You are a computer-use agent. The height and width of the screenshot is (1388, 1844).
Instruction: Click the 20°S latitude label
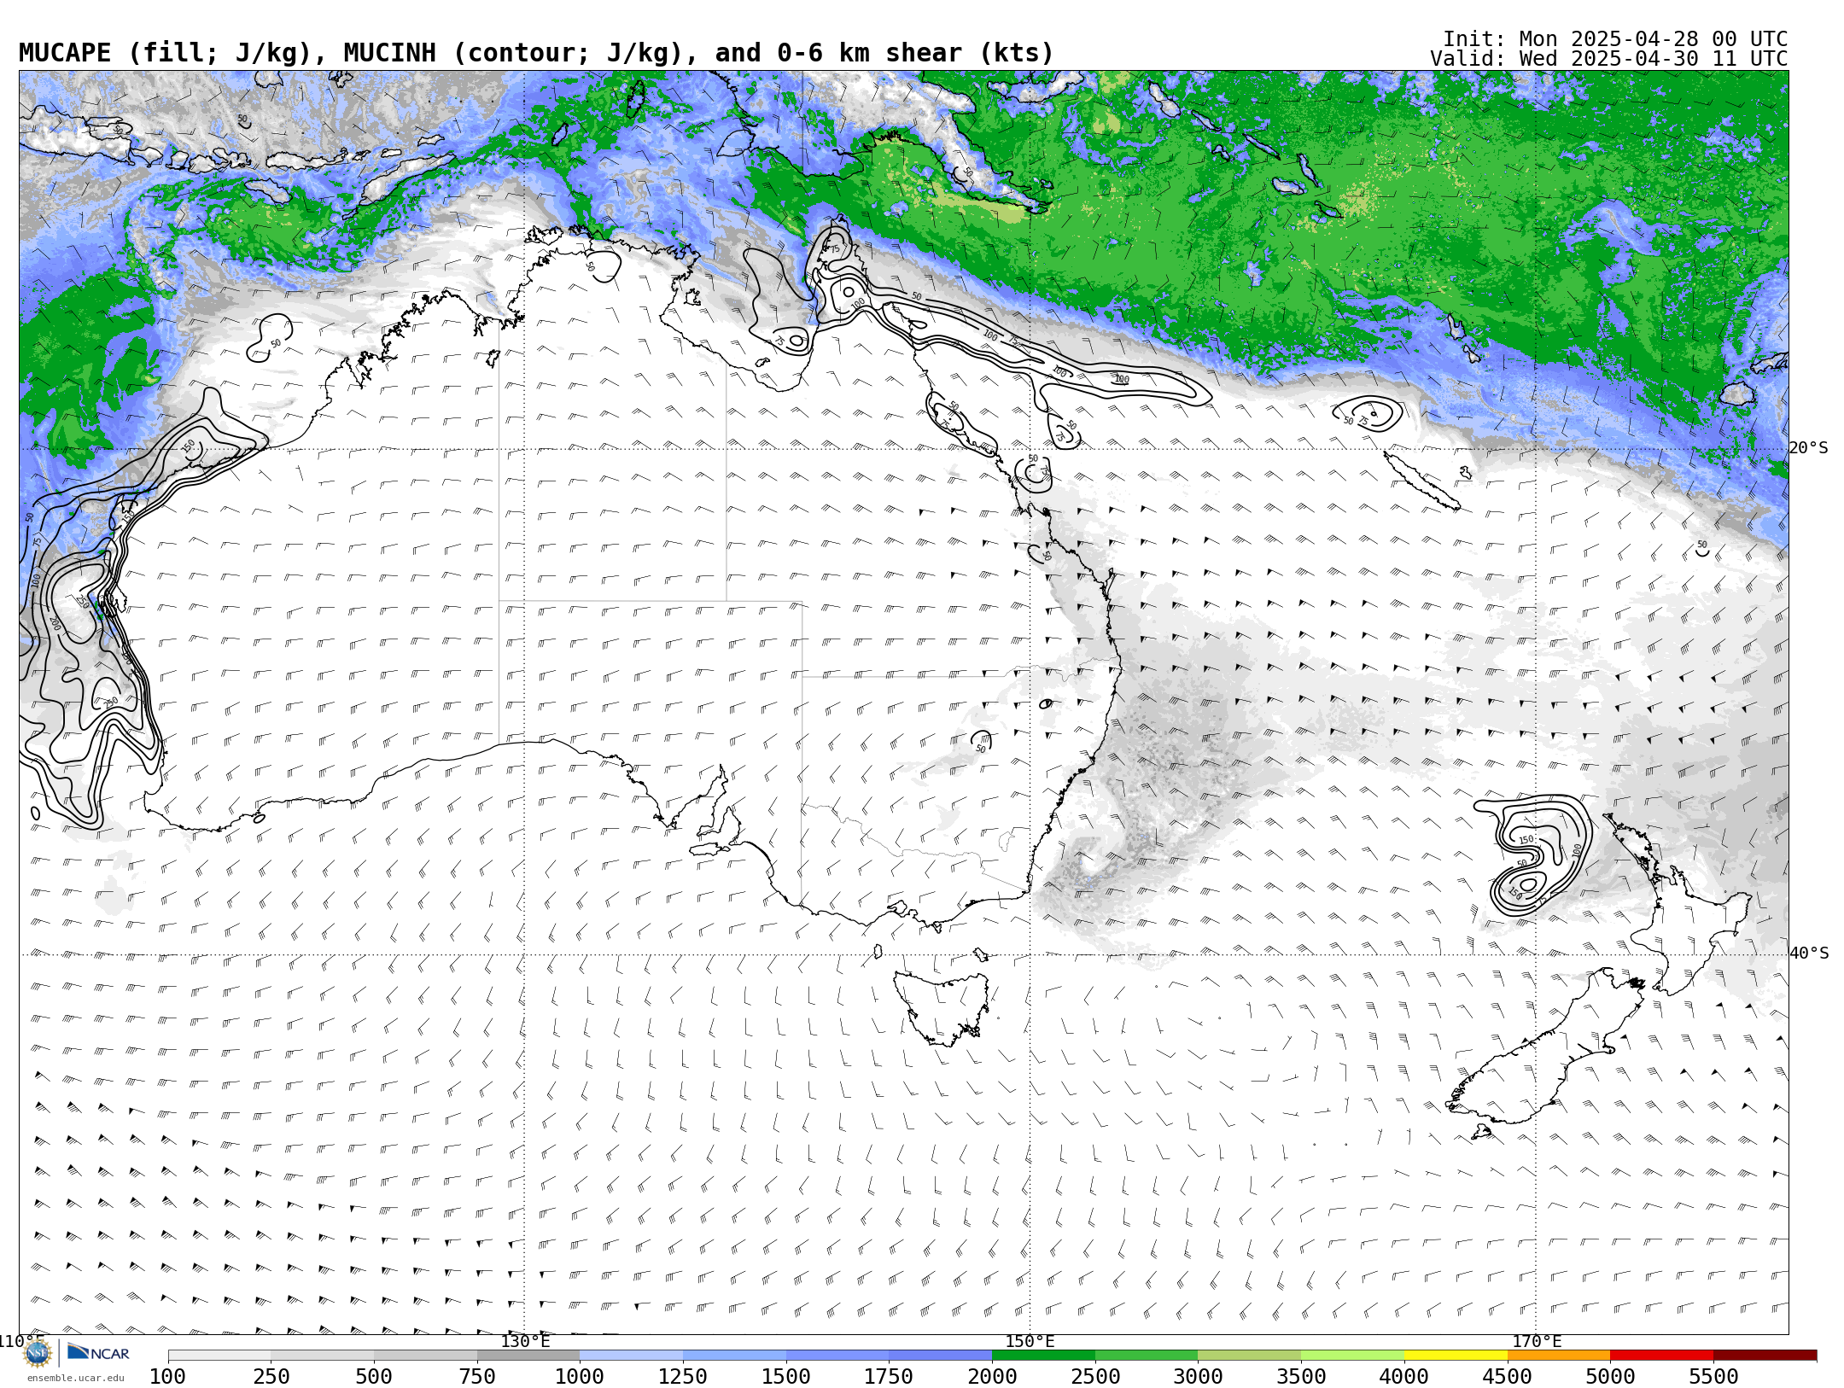[1809, 448]
